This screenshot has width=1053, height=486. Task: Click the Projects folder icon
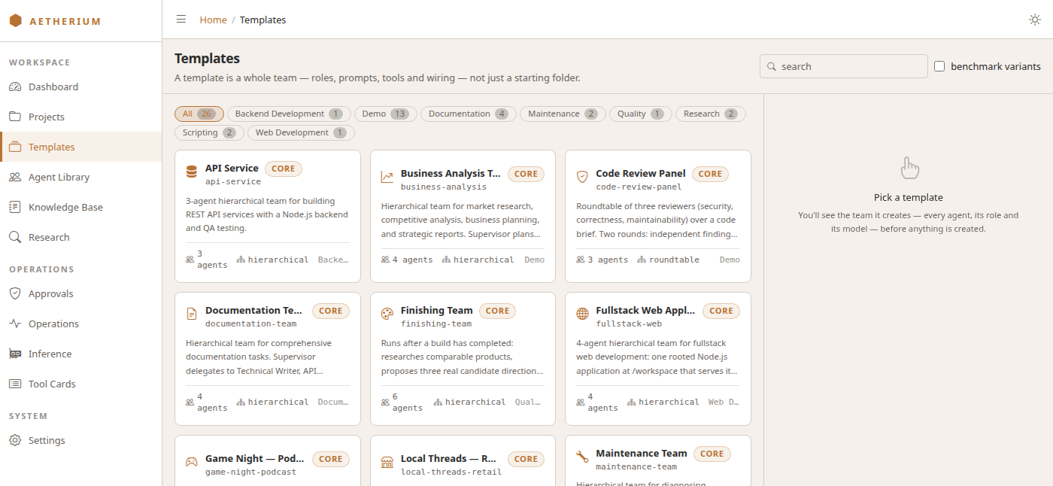tap(15, 117)
